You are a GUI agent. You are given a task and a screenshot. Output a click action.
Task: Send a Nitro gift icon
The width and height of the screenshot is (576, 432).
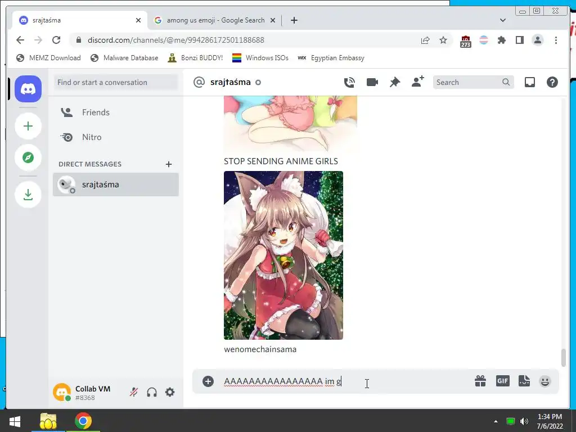click(480, 381)
